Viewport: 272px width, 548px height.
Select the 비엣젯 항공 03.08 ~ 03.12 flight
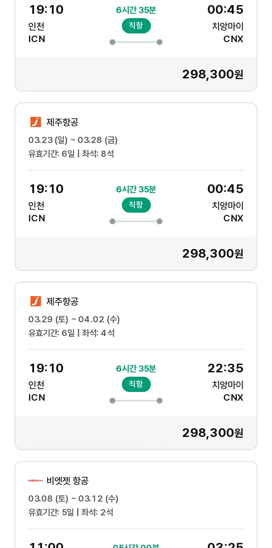pos(136,504)
